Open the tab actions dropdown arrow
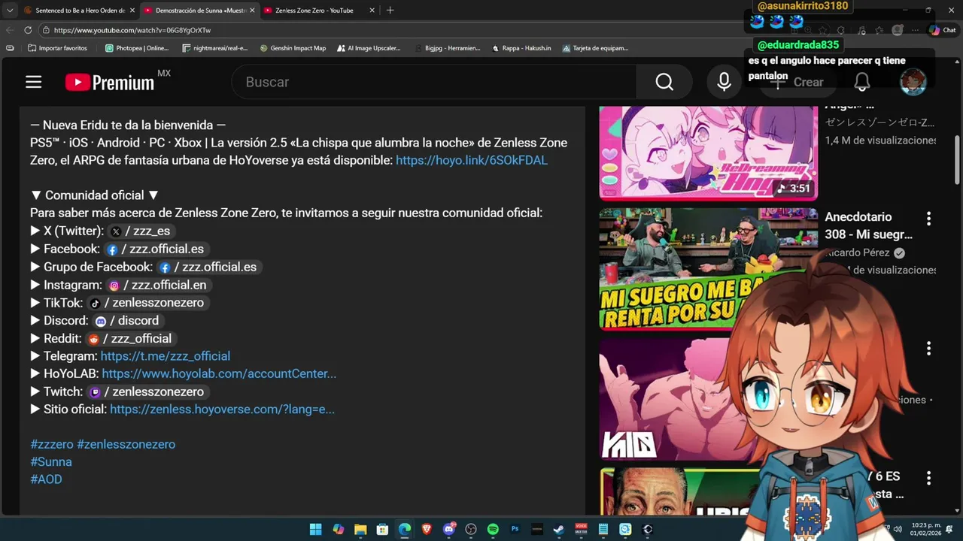Viewport: 963px width, 541px height. pyautogui.click(x=9, y=11)
